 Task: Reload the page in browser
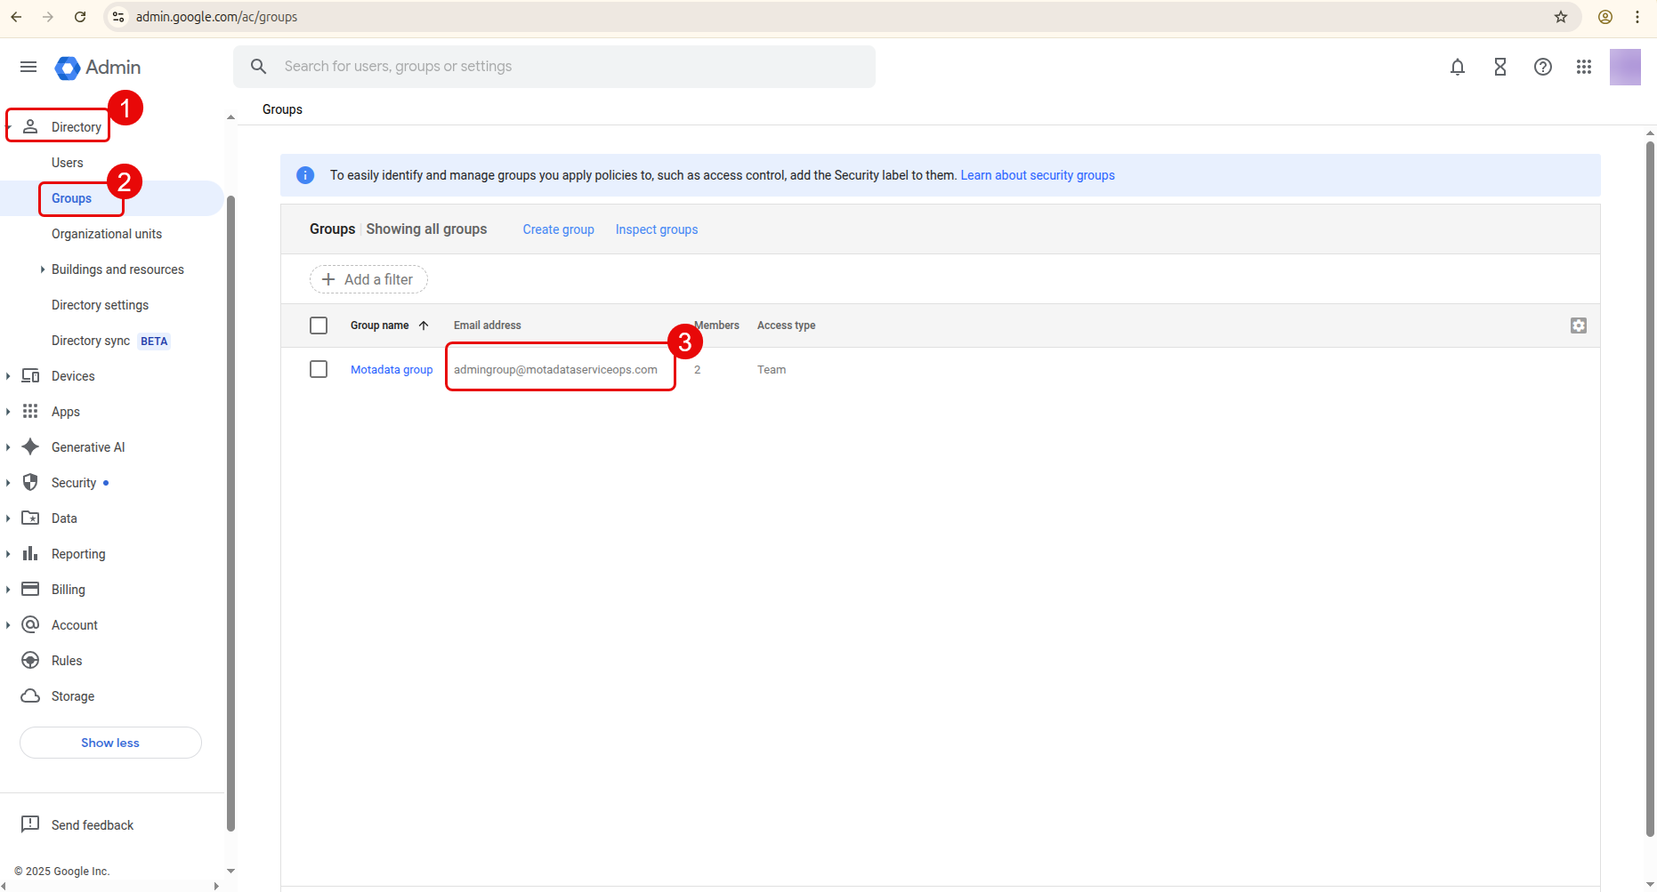coord(80,17)
